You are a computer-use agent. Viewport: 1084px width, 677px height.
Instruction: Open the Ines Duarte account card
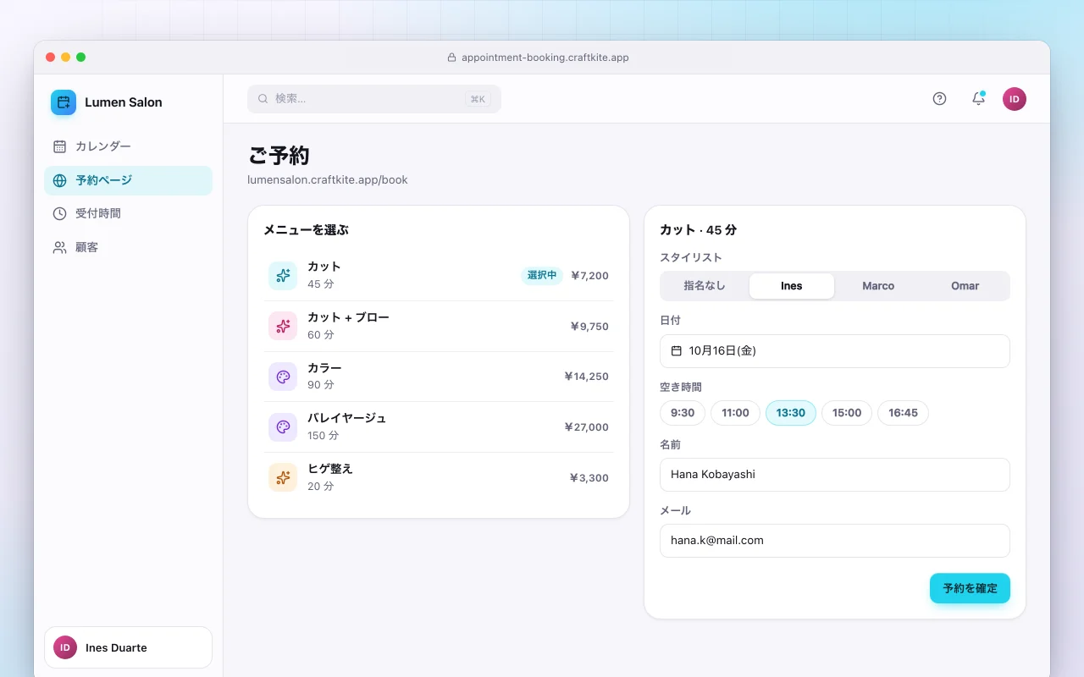pyautogui.click(x=128, y=647)
